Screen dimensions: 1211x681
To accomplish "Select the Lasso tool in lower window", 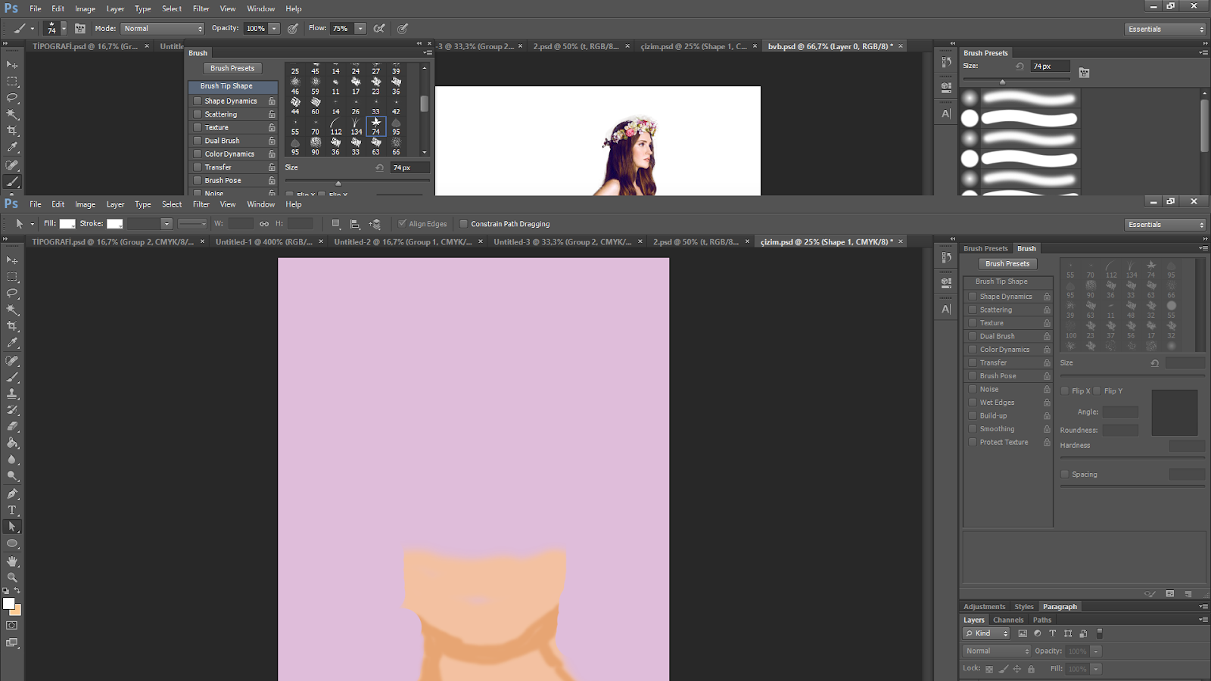I will [12, 294].
